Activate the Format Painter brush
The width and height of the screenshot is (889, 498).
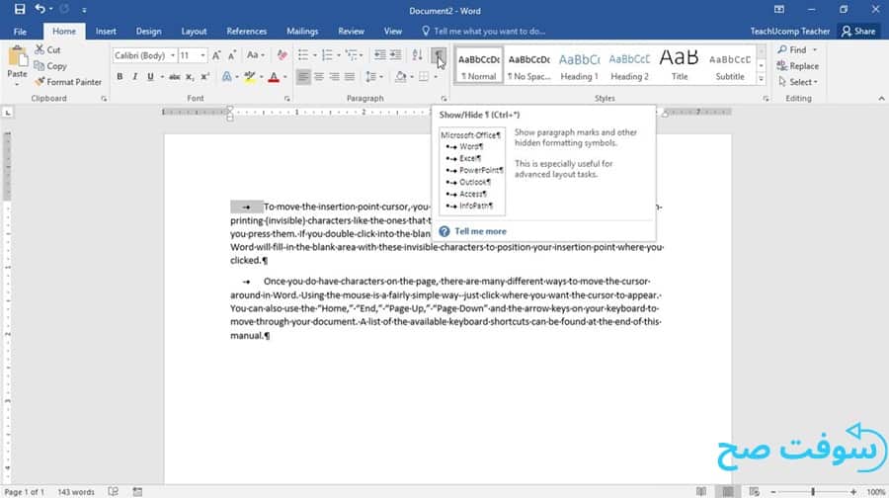click(68, 82)
